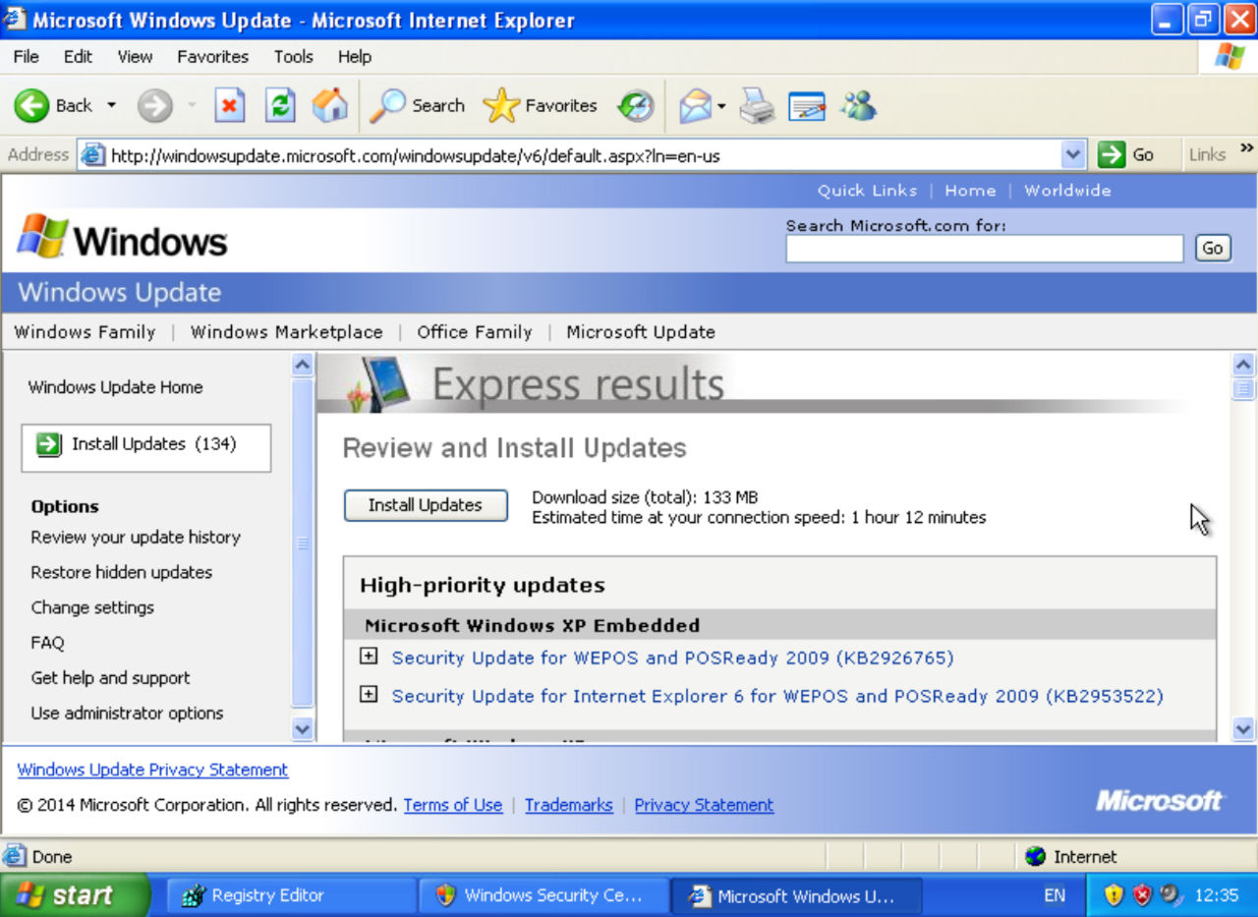
Task: Click the Windows Messenger icon on the toolbar
Action: [858, 105]
